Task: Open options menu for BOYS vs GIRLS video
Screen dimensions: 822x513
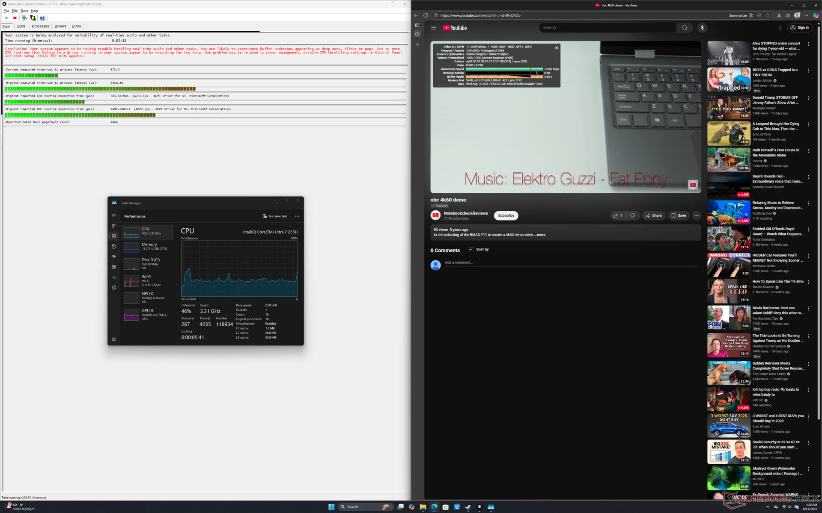Action: (808, 71)
